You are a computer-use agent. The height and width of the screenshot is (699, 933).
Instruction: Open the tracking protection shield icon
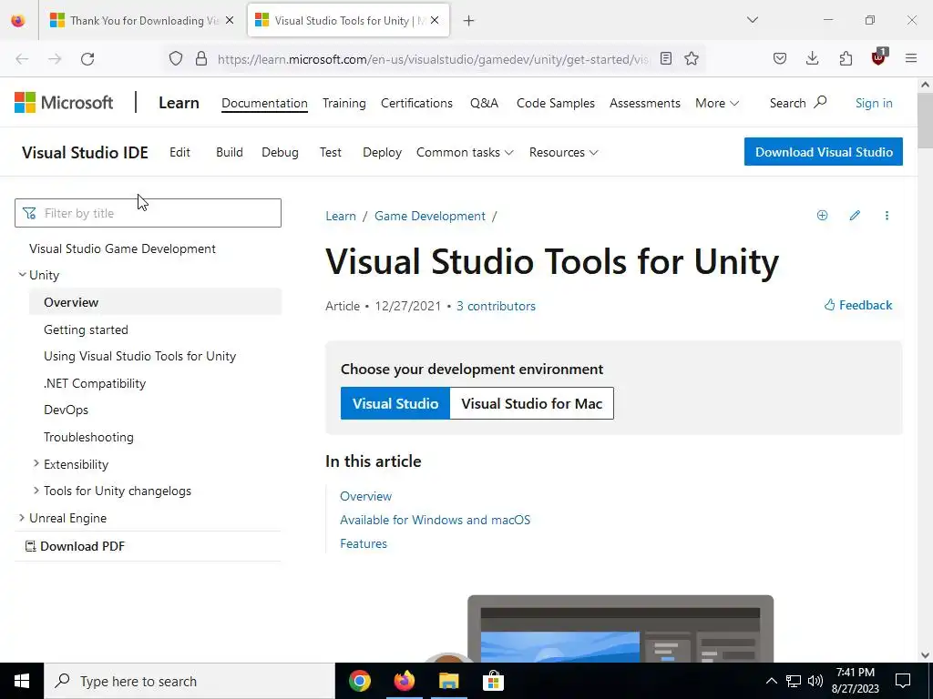(176, 59)
